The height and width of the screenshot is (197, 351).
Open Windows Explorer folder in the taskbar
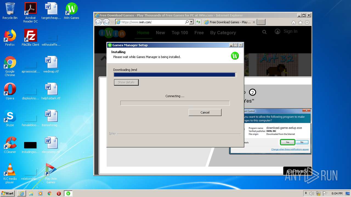(x=31, y=193)
